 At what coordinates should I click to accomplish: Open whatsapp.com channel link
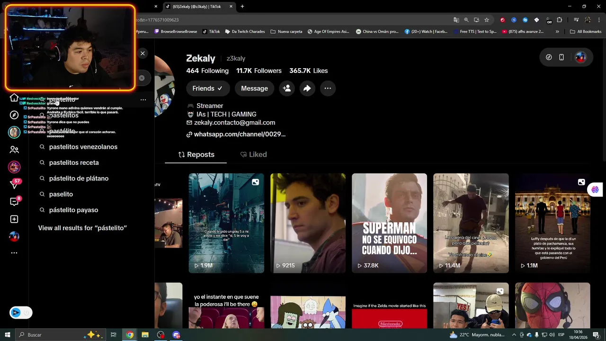point(240,134)
